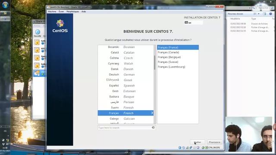Select the Dossier de fichiers row in Explorer
The height and width of the screenshot is (155, 276).
click(251, 24)
